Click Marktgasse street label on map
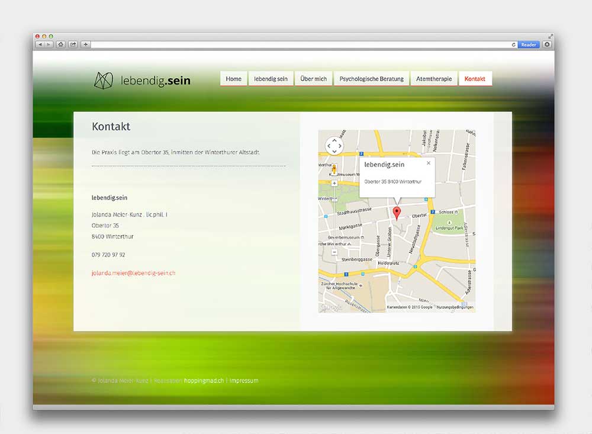Screen dimensions: 592x434 [x=350, y=226]
